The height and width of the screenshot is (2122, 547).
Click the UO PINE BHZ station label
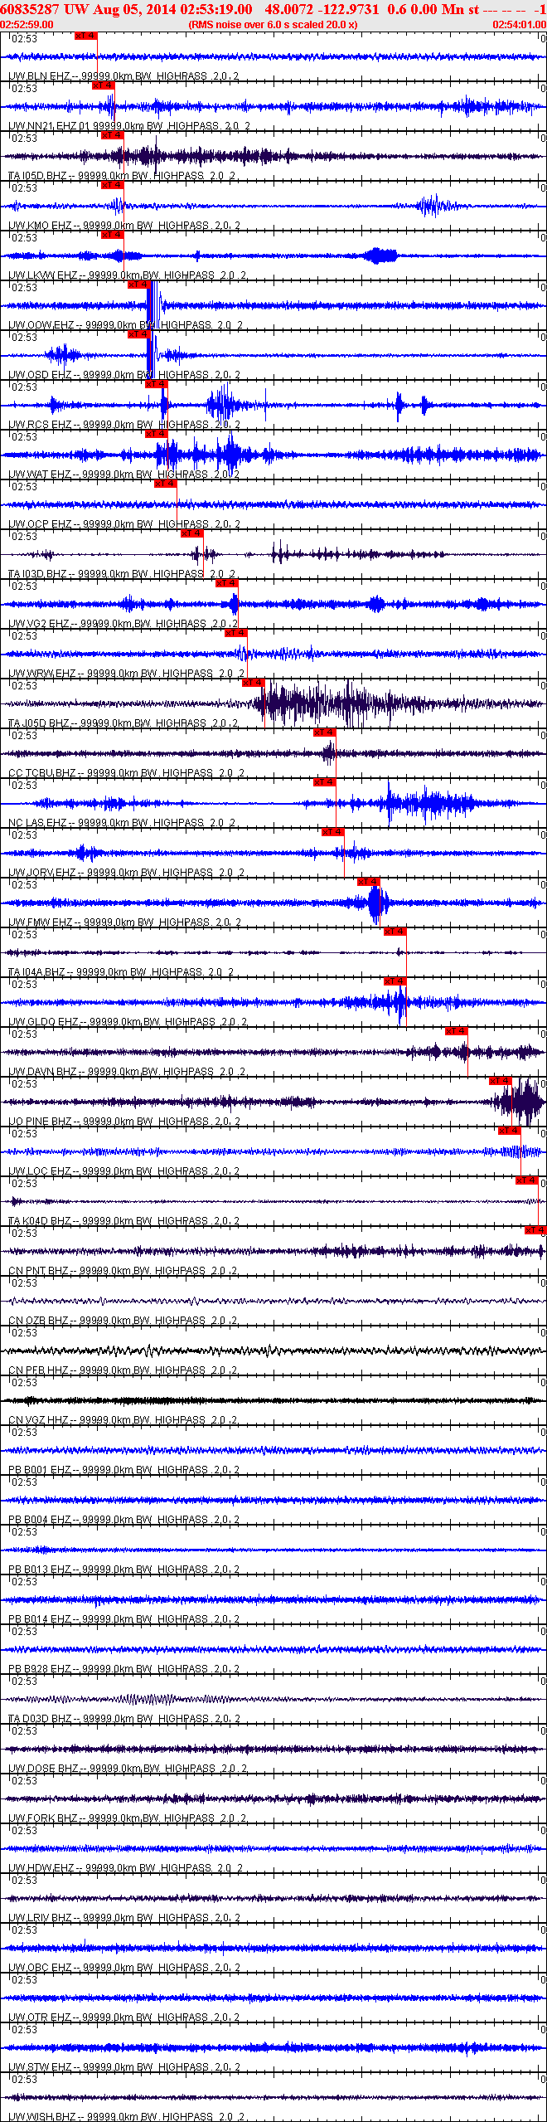point(124,1122)
